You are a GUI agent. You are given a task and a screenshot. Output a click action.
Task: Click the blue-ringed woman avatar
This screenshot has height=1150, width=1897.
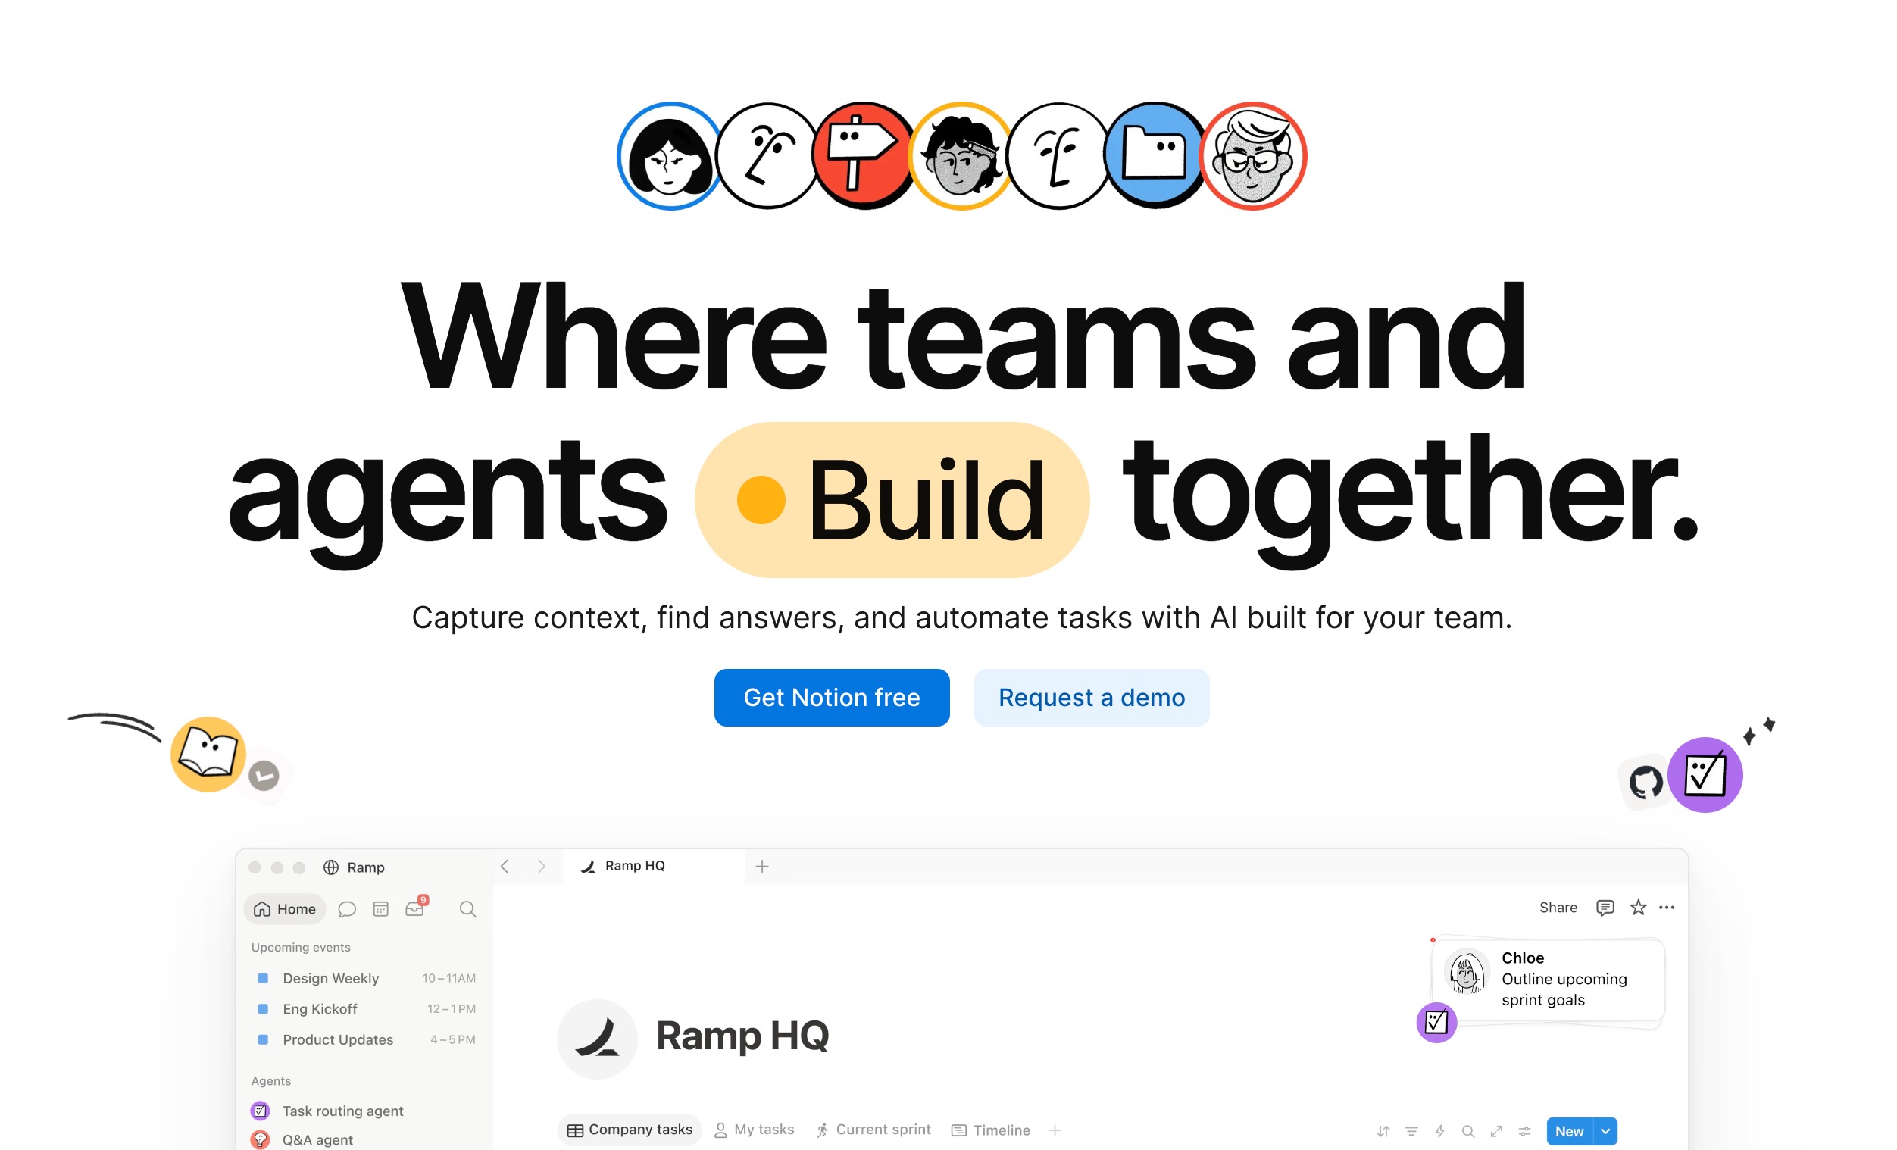pyautogui.click(x=669, y=156)
